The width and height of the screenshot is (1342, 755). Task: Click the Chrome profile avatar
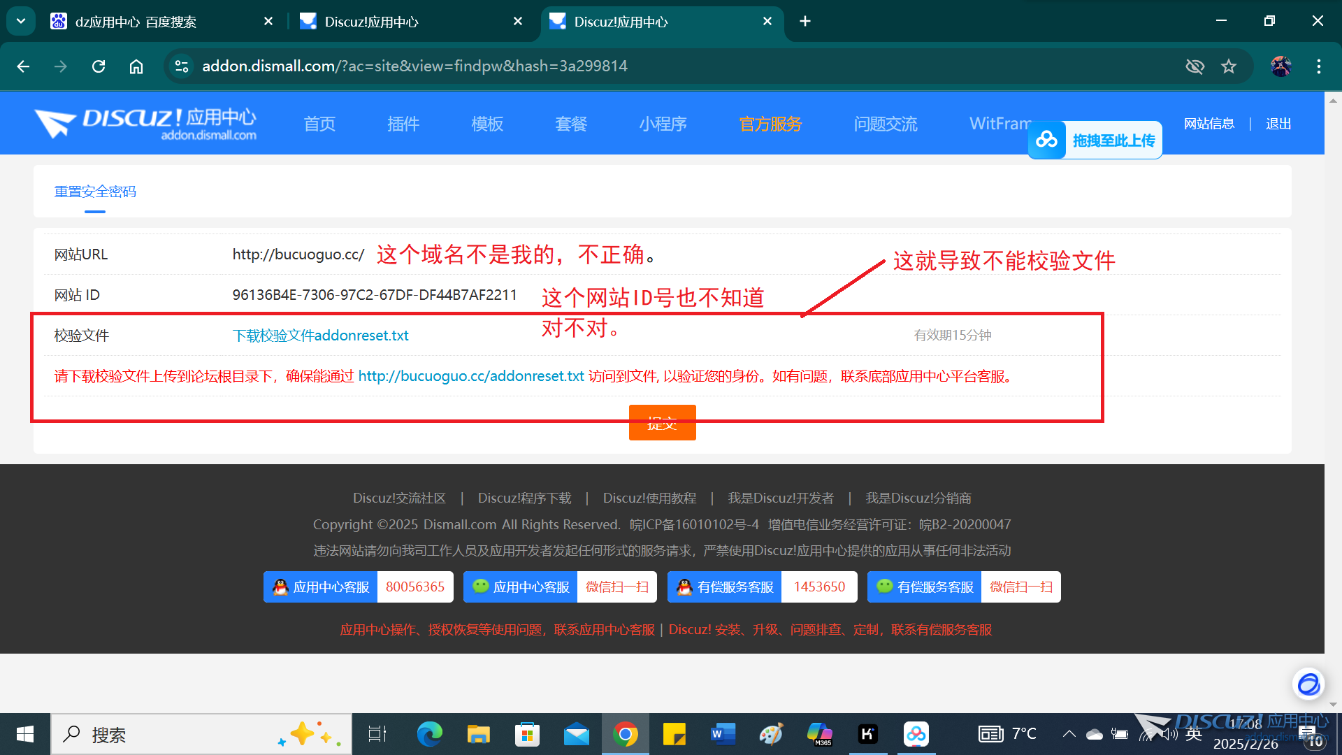(x=1280, y=66)
